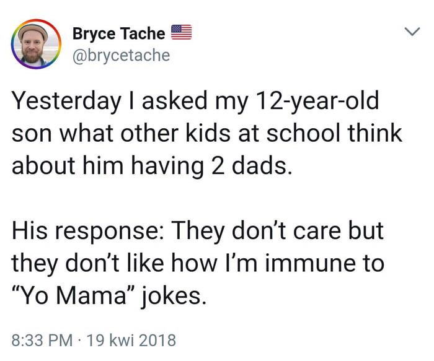Open Bryce Tache's profile avatar photo
The width and height of the screenshot is (434, 361).
(x=36, y=44)
